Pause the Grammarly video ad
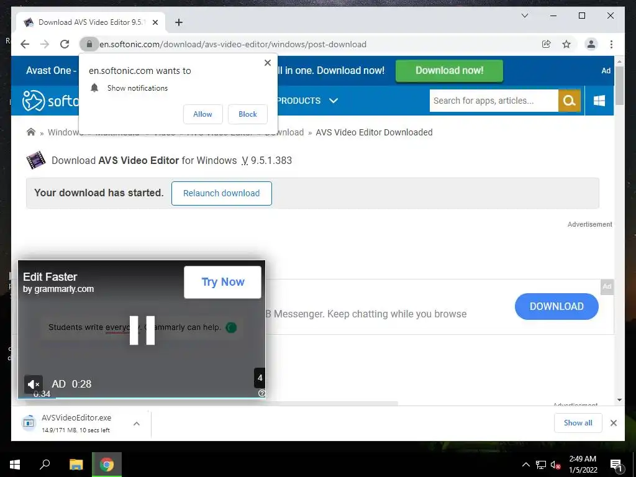This screenshot has width=636, height=477. (142, 330)
